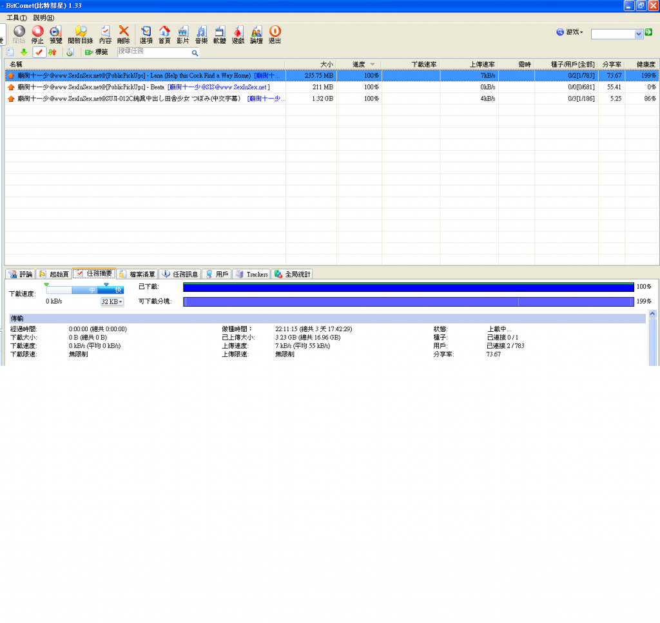The height and width of the screenshot is (623, 660).
Task: Click seeding arrow icon of 235.75 MB task
Action: tap(11, 76)
